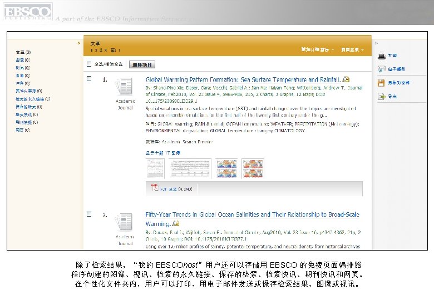Click folder icon after the word Warming in result 2
The image size is (434, 300).
tap(175, 223)
